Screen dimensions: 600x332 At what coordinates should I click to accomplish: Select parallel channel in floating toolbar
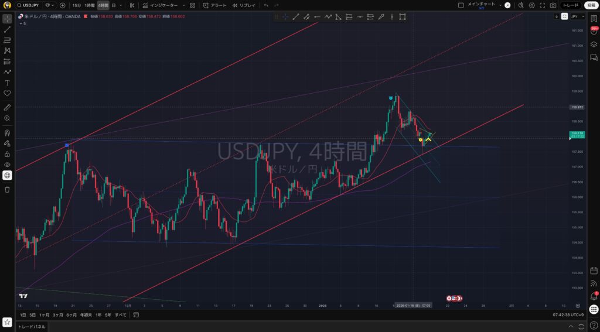point(306,17)
